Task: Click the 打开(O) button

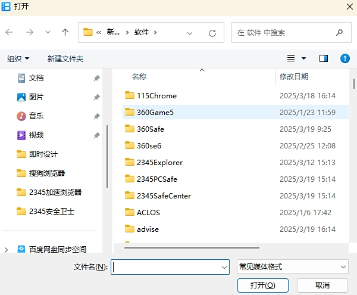Action: (x=262, y=285)
